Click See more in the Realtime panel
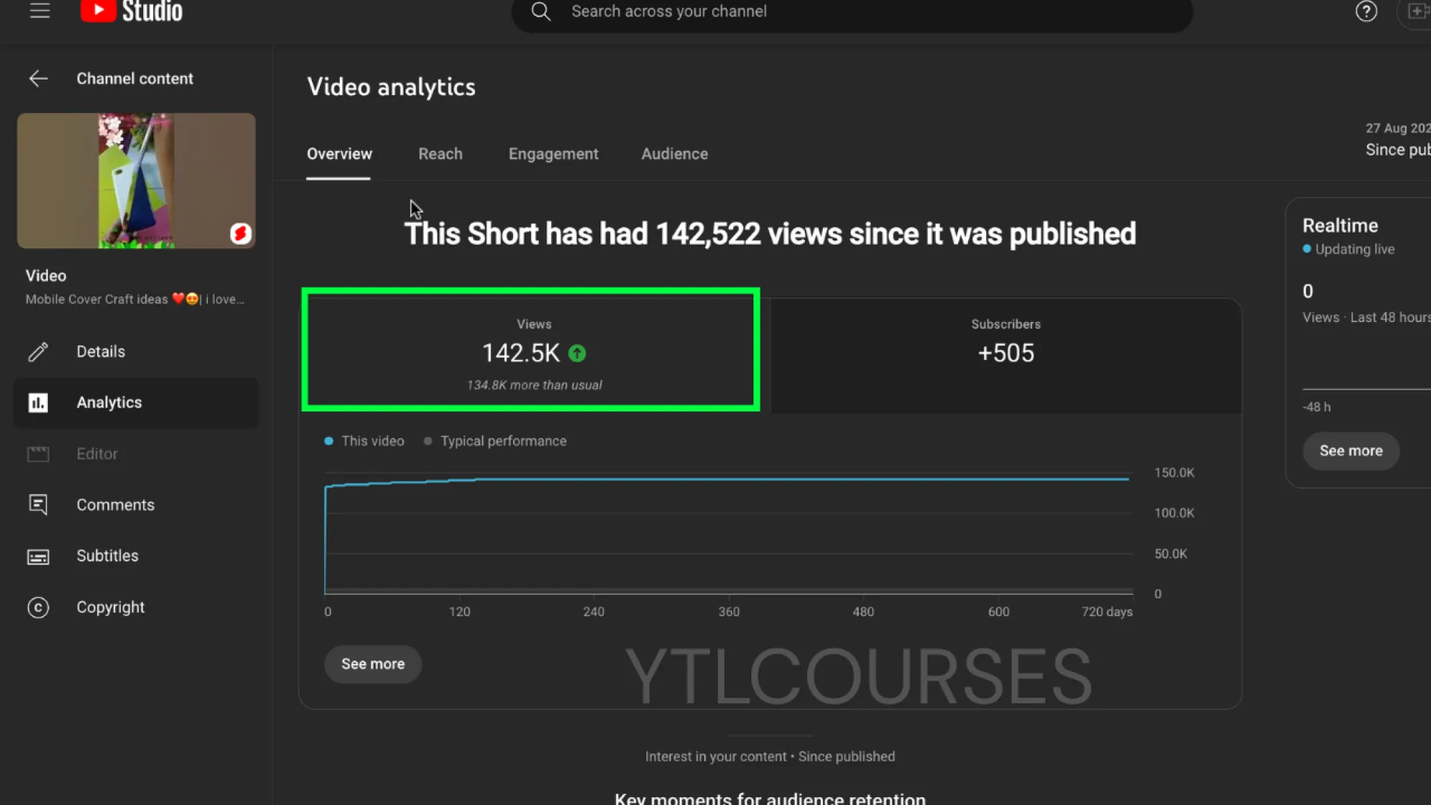1431x805 pixels. (1350, 451)
